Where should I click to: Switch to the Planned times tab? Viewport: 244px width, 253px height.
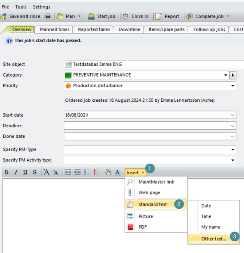(x=55, y=30)
